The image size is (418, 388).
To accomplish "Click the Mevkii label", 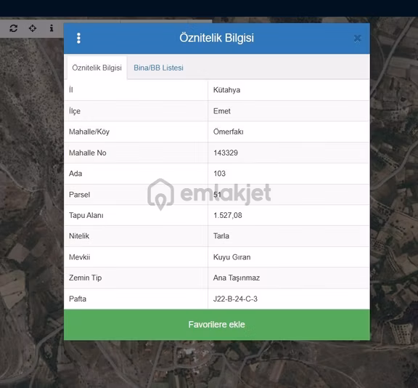I will 79,257.
